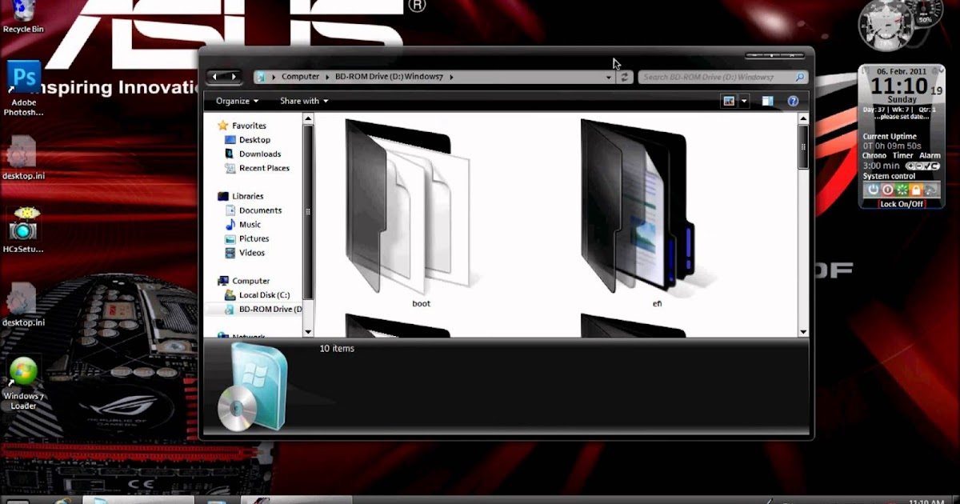Select the upper desktop.ini file icon

point(22,157)
